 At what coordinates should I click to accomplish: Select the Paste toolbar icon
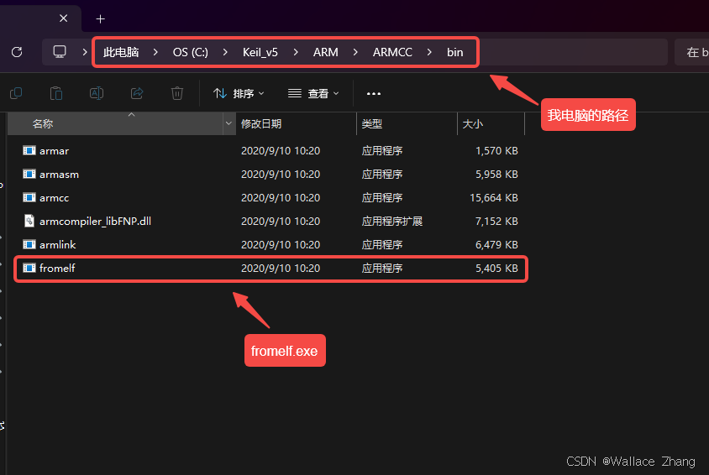[x=56, y=93]
